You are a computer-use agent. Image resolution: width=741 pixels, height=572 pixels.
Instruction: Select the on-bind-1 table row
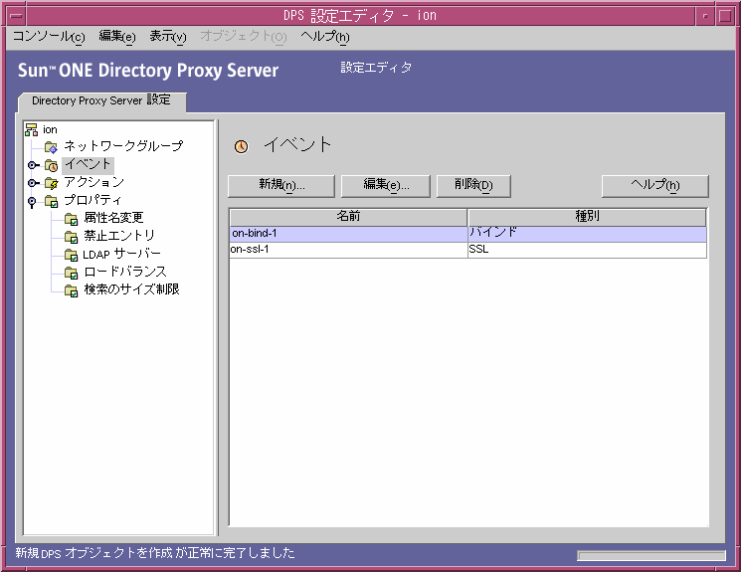click(x=467, y=234)
